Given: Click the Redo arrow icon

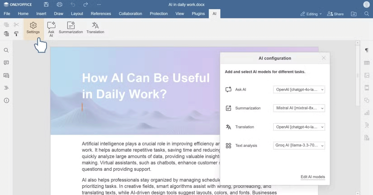Looking at the screenshot, I should point(86,5).
